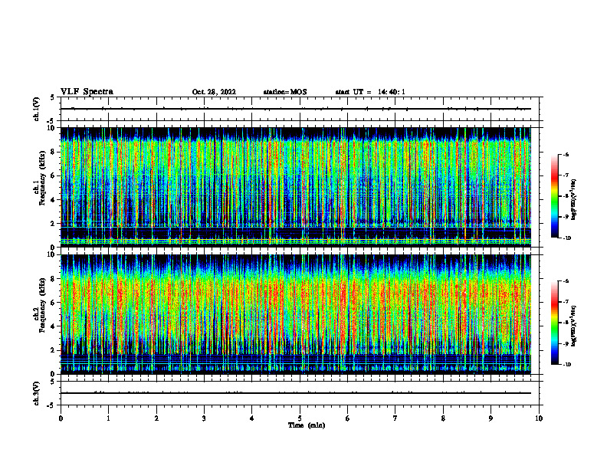Click time axis tick label "9"

tap(491, 418)
